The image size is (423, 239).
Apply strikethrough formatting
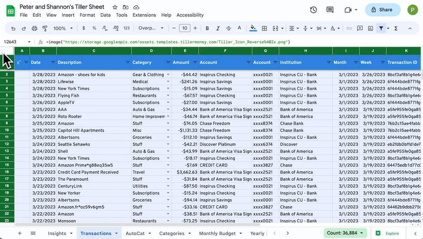click(228, 28)
